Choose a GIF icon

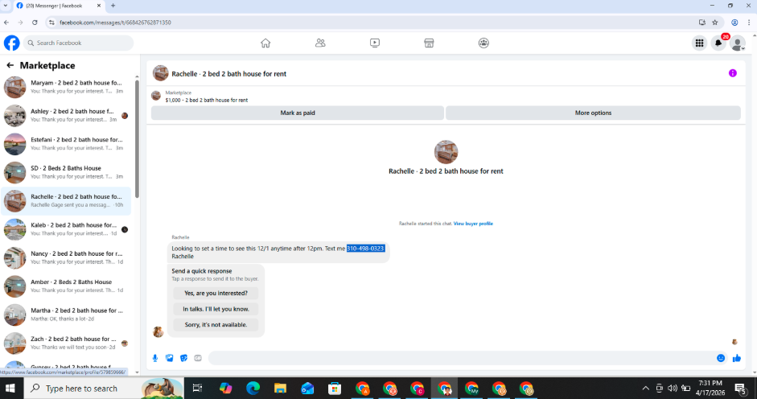198,358
